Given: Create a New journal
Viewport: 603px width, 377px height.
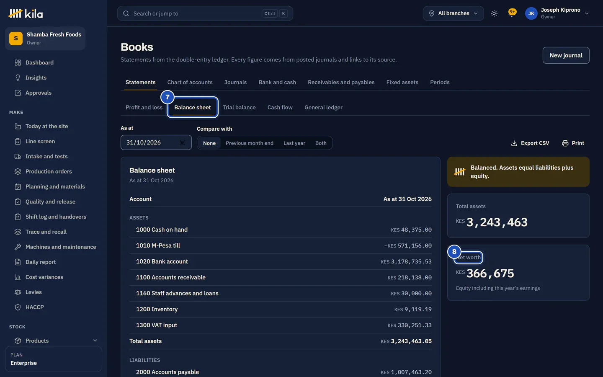Looking at the screenshot, I should pyautogui.click(x=566, y=55).
